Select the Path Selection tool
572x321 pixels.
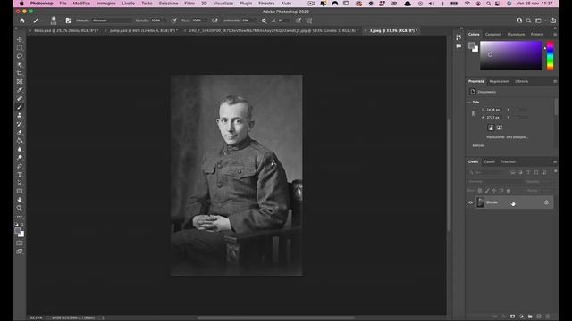pyautogui.click(x=20, y=183)
